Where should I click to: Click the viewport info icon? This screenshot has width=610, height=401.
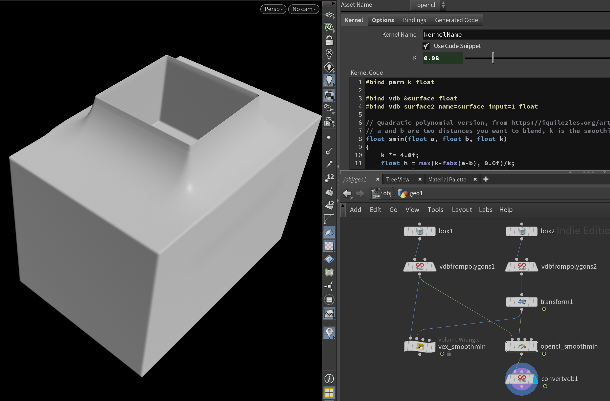click(x=329, y=379)
